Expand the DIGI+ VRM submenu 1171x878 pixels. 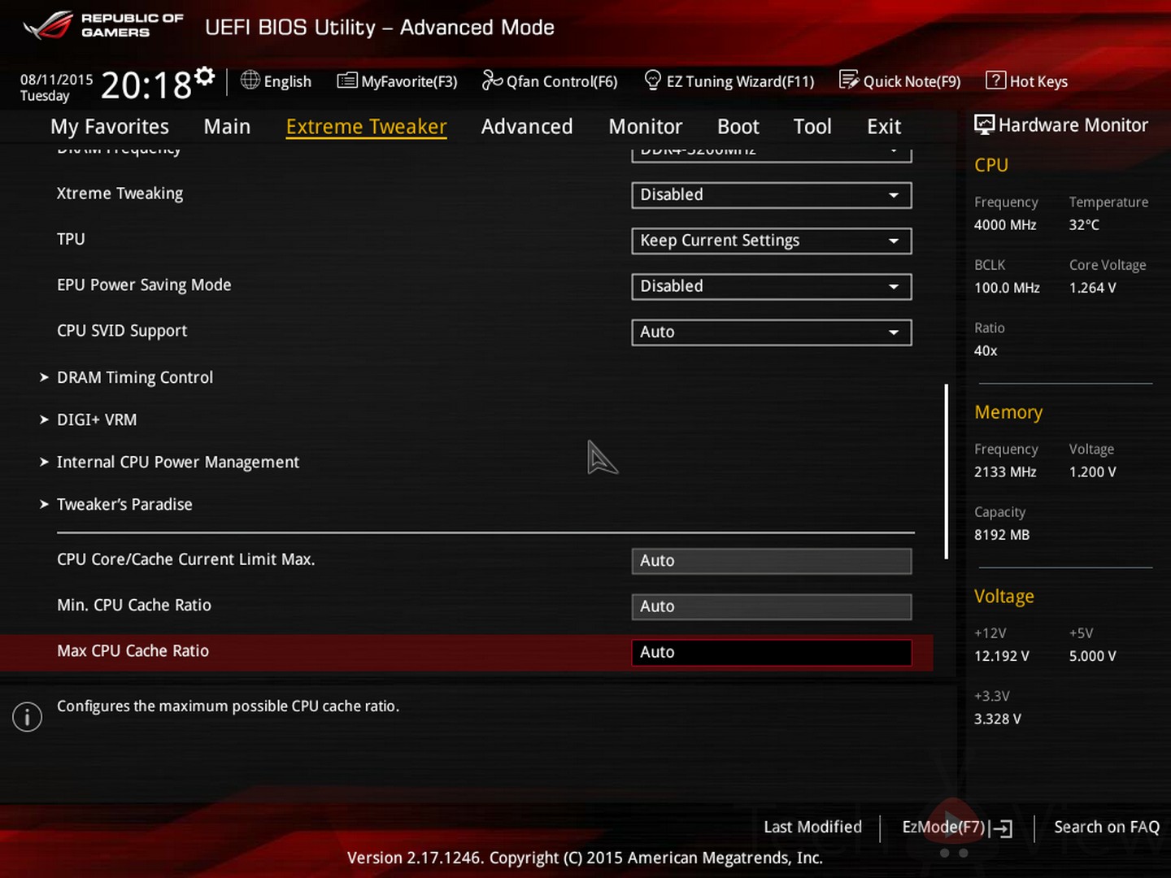[97, 419]
